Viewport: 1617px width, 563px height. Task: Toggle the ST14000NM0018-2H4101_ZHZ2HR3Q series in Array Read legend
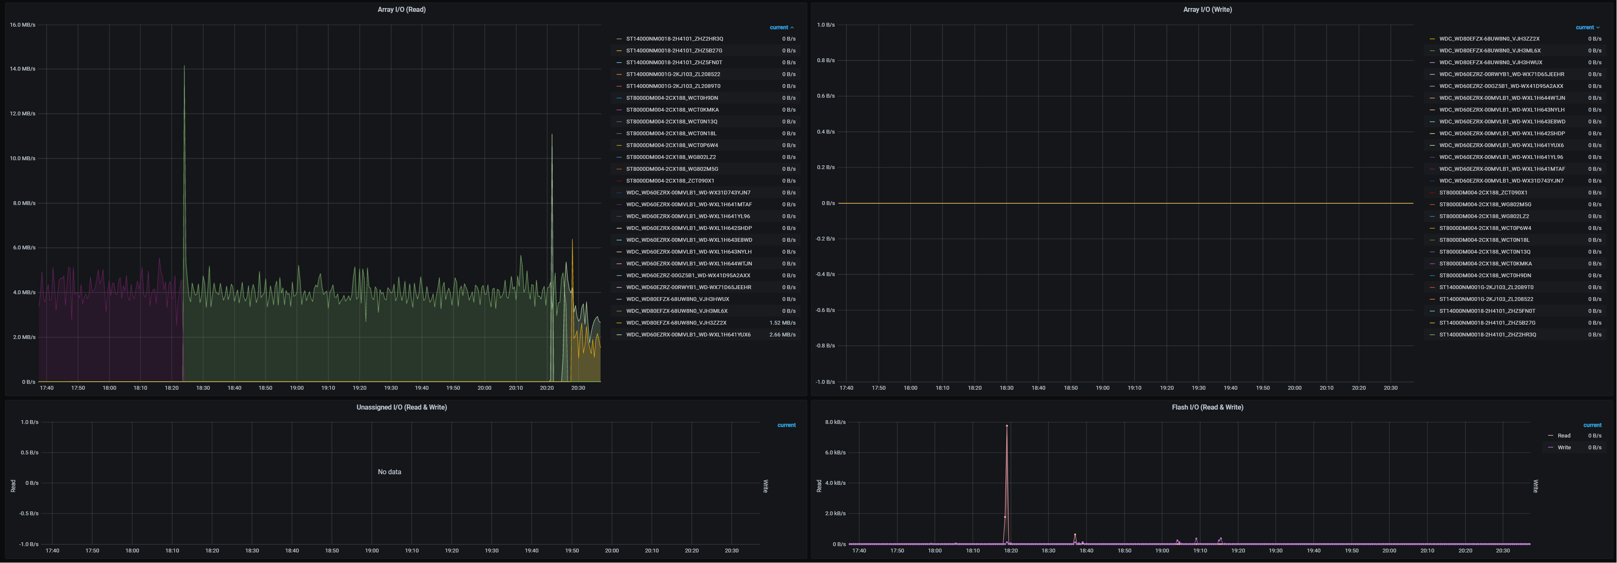click(x=674, y=39)
